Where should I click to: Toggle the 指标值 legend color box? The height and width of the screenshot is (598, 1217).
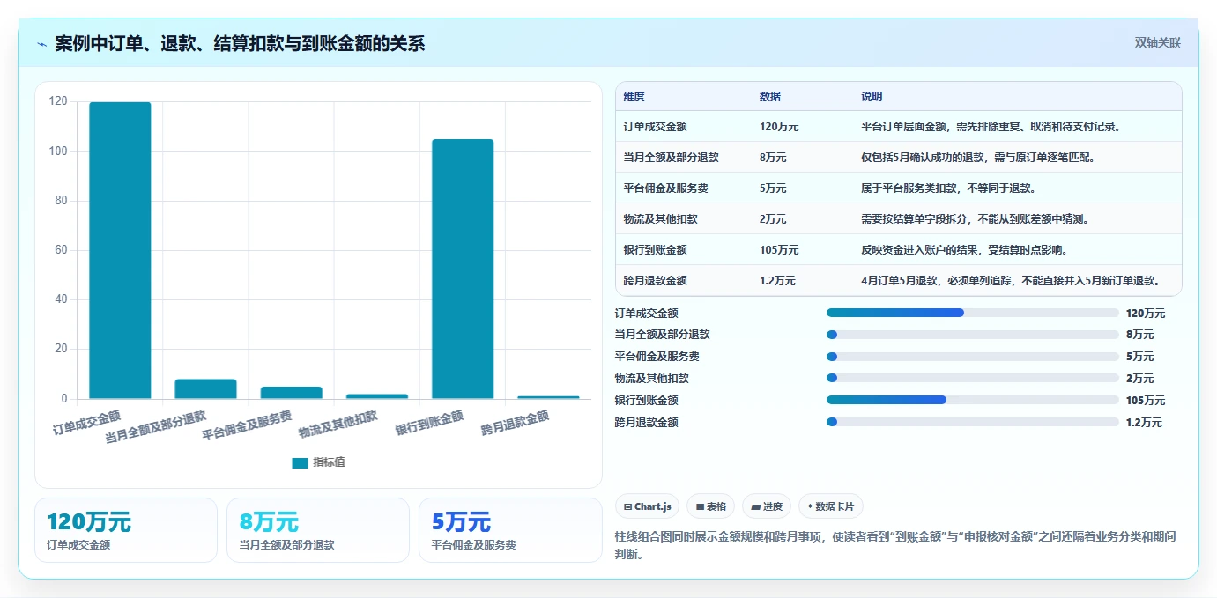tap(300, 462)
